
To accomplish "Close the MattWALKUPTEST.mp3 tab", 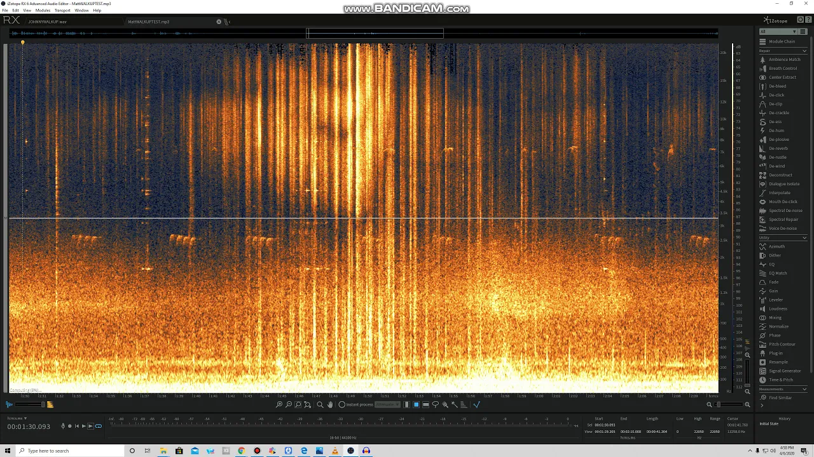I will 219,22.
